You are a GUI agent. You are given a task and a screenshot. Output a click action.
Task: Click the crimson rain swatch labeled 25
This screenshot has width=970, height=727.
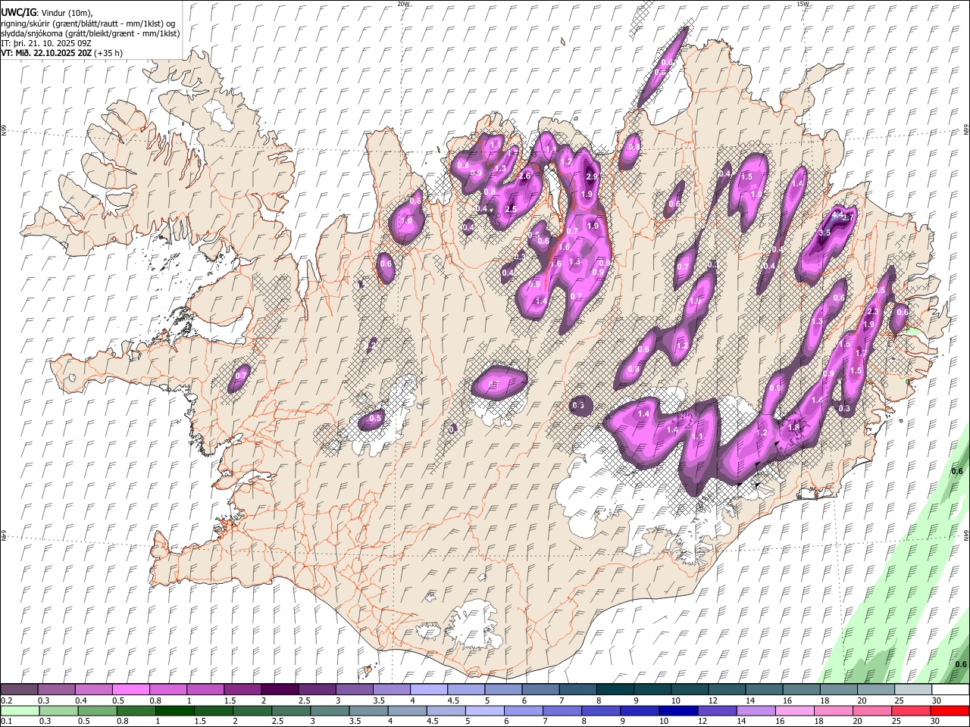tap(911, 711)
